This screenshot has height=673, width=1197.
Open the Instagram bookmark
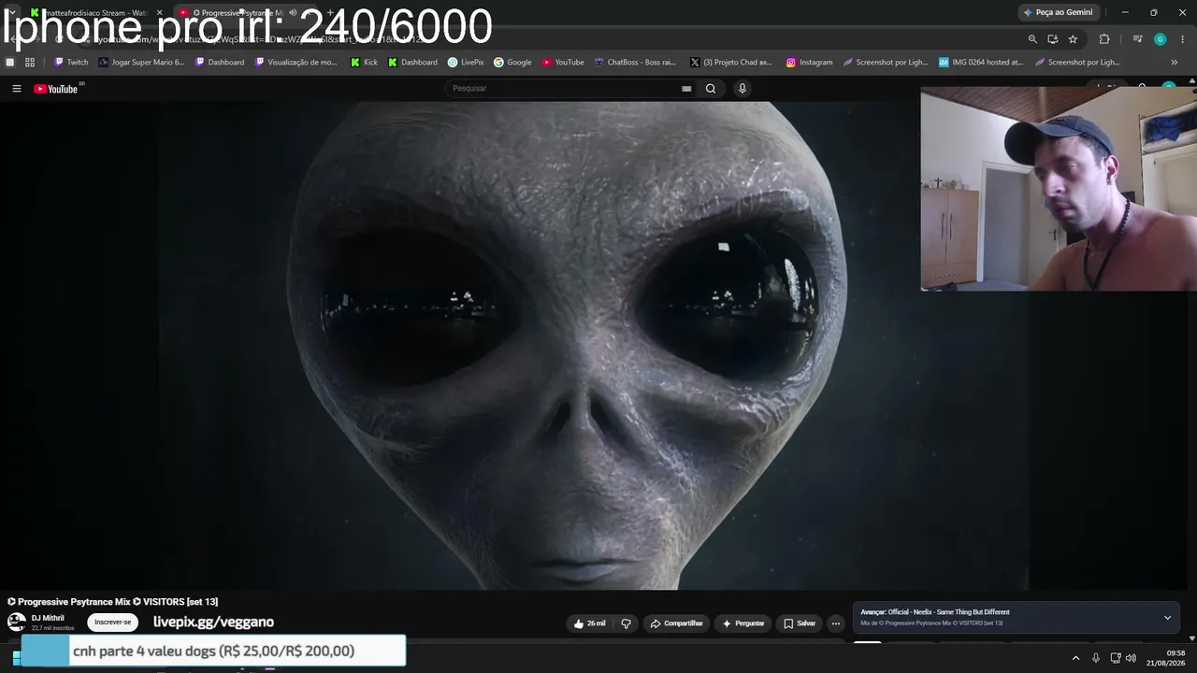(809, 63)
